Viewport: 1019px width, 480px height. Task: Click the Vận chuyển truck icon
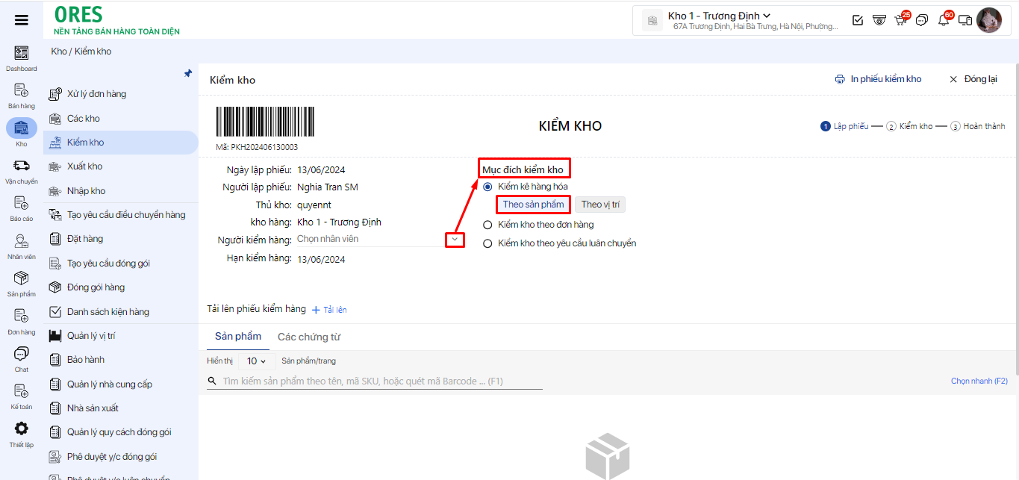point(21,166)
